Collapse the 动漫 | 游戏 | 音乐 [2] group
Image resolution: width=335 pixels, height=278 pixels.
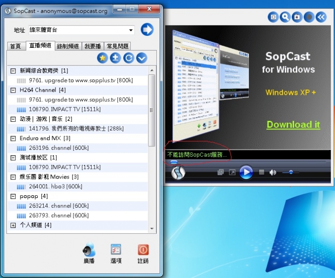click(x=13, y=119)
